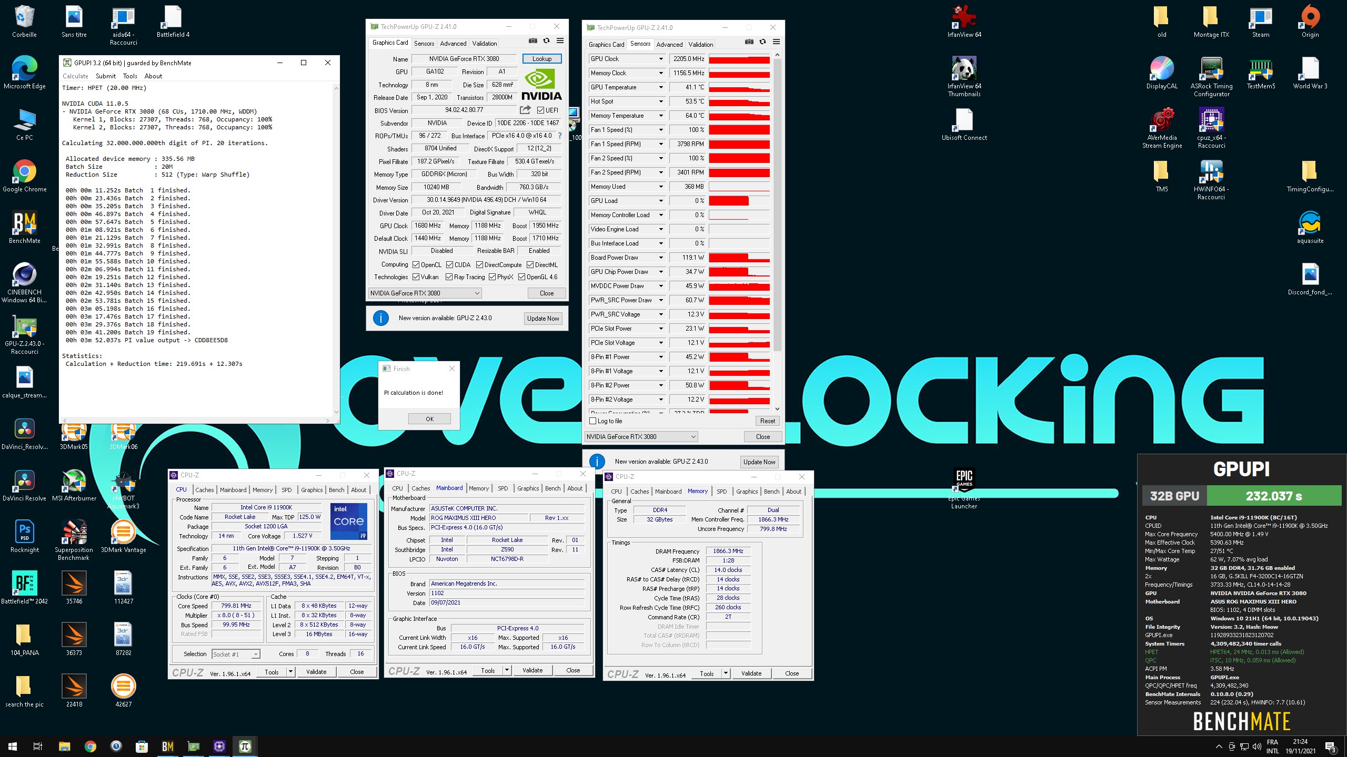Open the Corbeille recycle bin desktop icon

[24, 22]
